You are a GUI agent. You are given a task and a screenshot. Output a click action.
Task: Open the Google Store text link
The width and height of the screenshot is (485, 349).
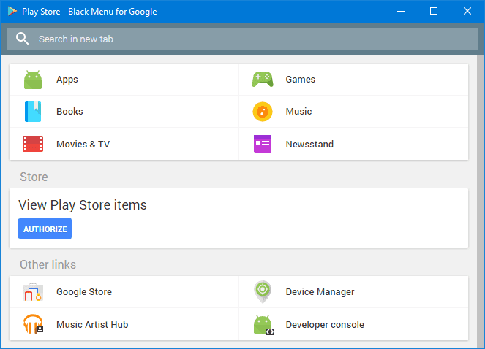pos(84,292)
